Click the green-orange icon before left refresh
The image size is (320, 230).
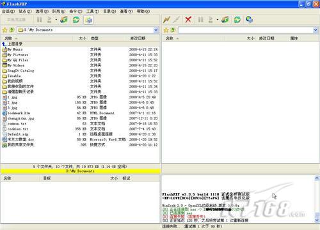[64, 20]
